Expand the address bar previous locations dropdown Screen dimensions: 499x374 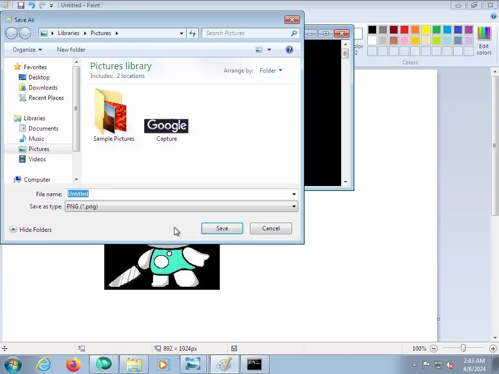(x=181, y=33)
